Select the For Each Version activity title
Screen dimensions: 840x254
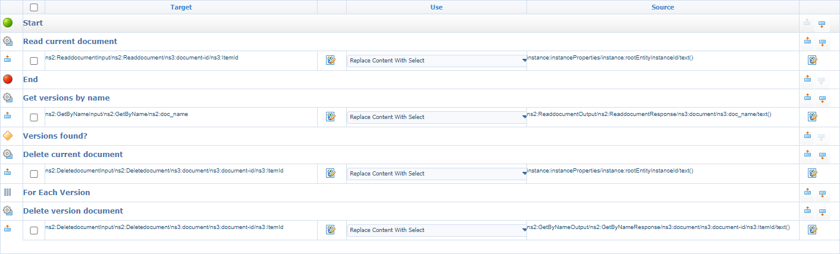click(57, 192)
